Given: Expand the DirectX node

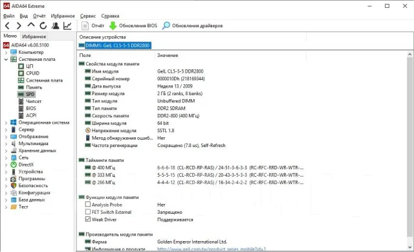Looking at the screenshot, I should pos(6,165).
